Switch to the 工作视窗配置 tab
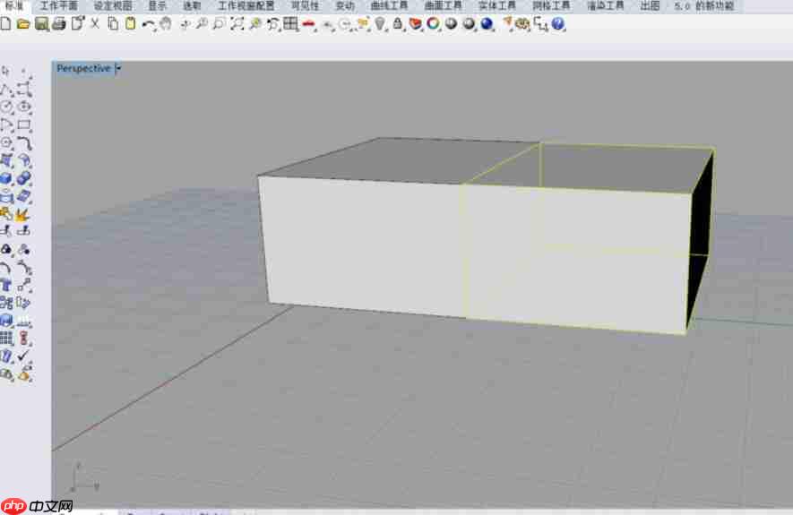Viewport: 793px width, 515px height. tap(246, 5)
